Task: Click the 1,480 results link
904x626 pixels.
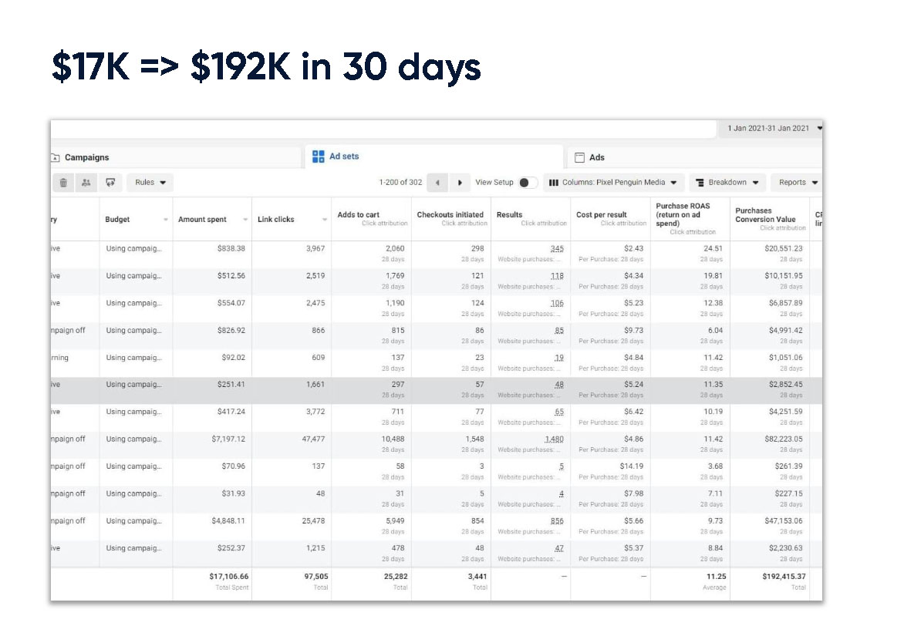Action: pyautogui.click(x=554, y=439)
